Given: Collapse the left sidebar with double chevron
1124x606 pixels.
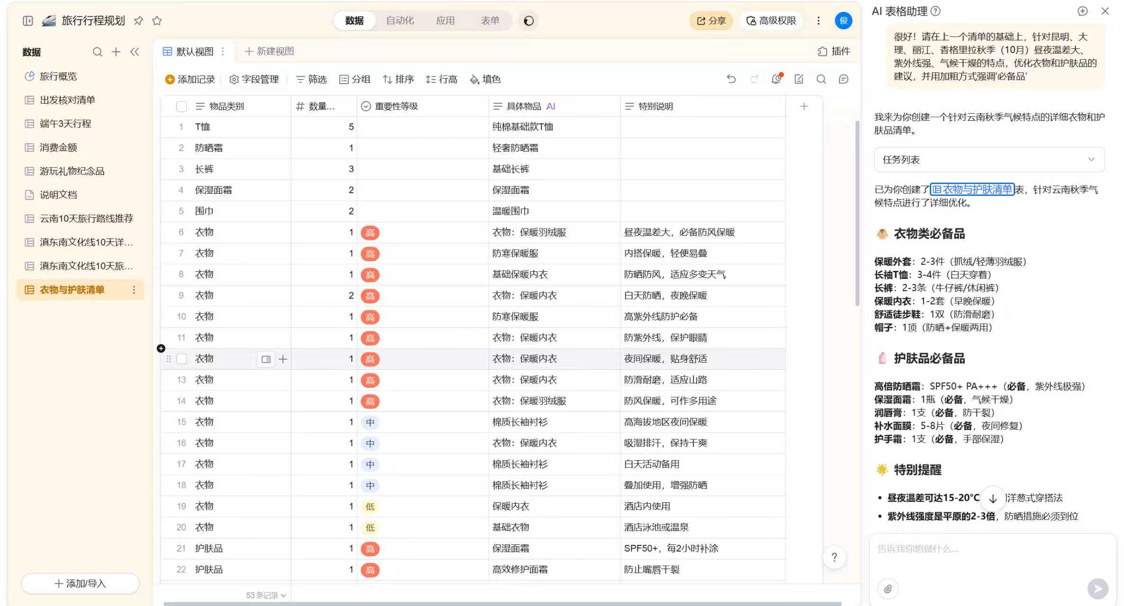Looking at the screenshot, I should tap(135, 52).
